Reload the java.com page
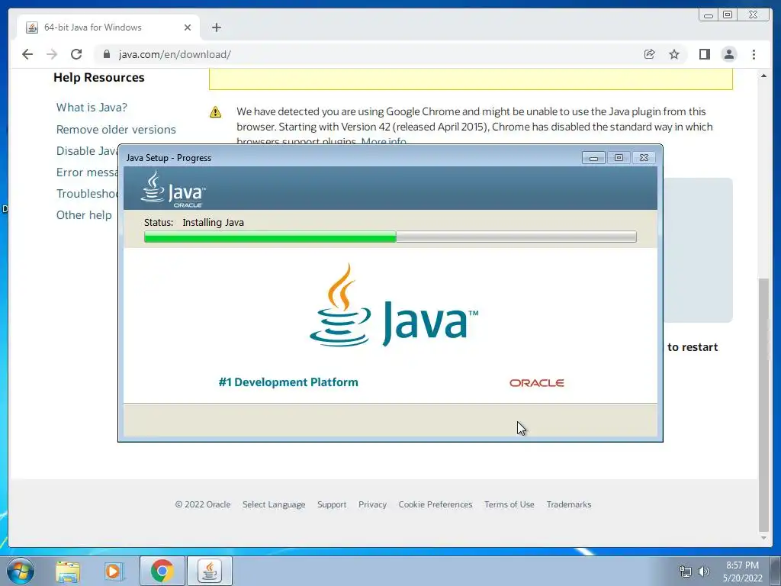This screenshot has height=586, width=781. coord(76,54)
